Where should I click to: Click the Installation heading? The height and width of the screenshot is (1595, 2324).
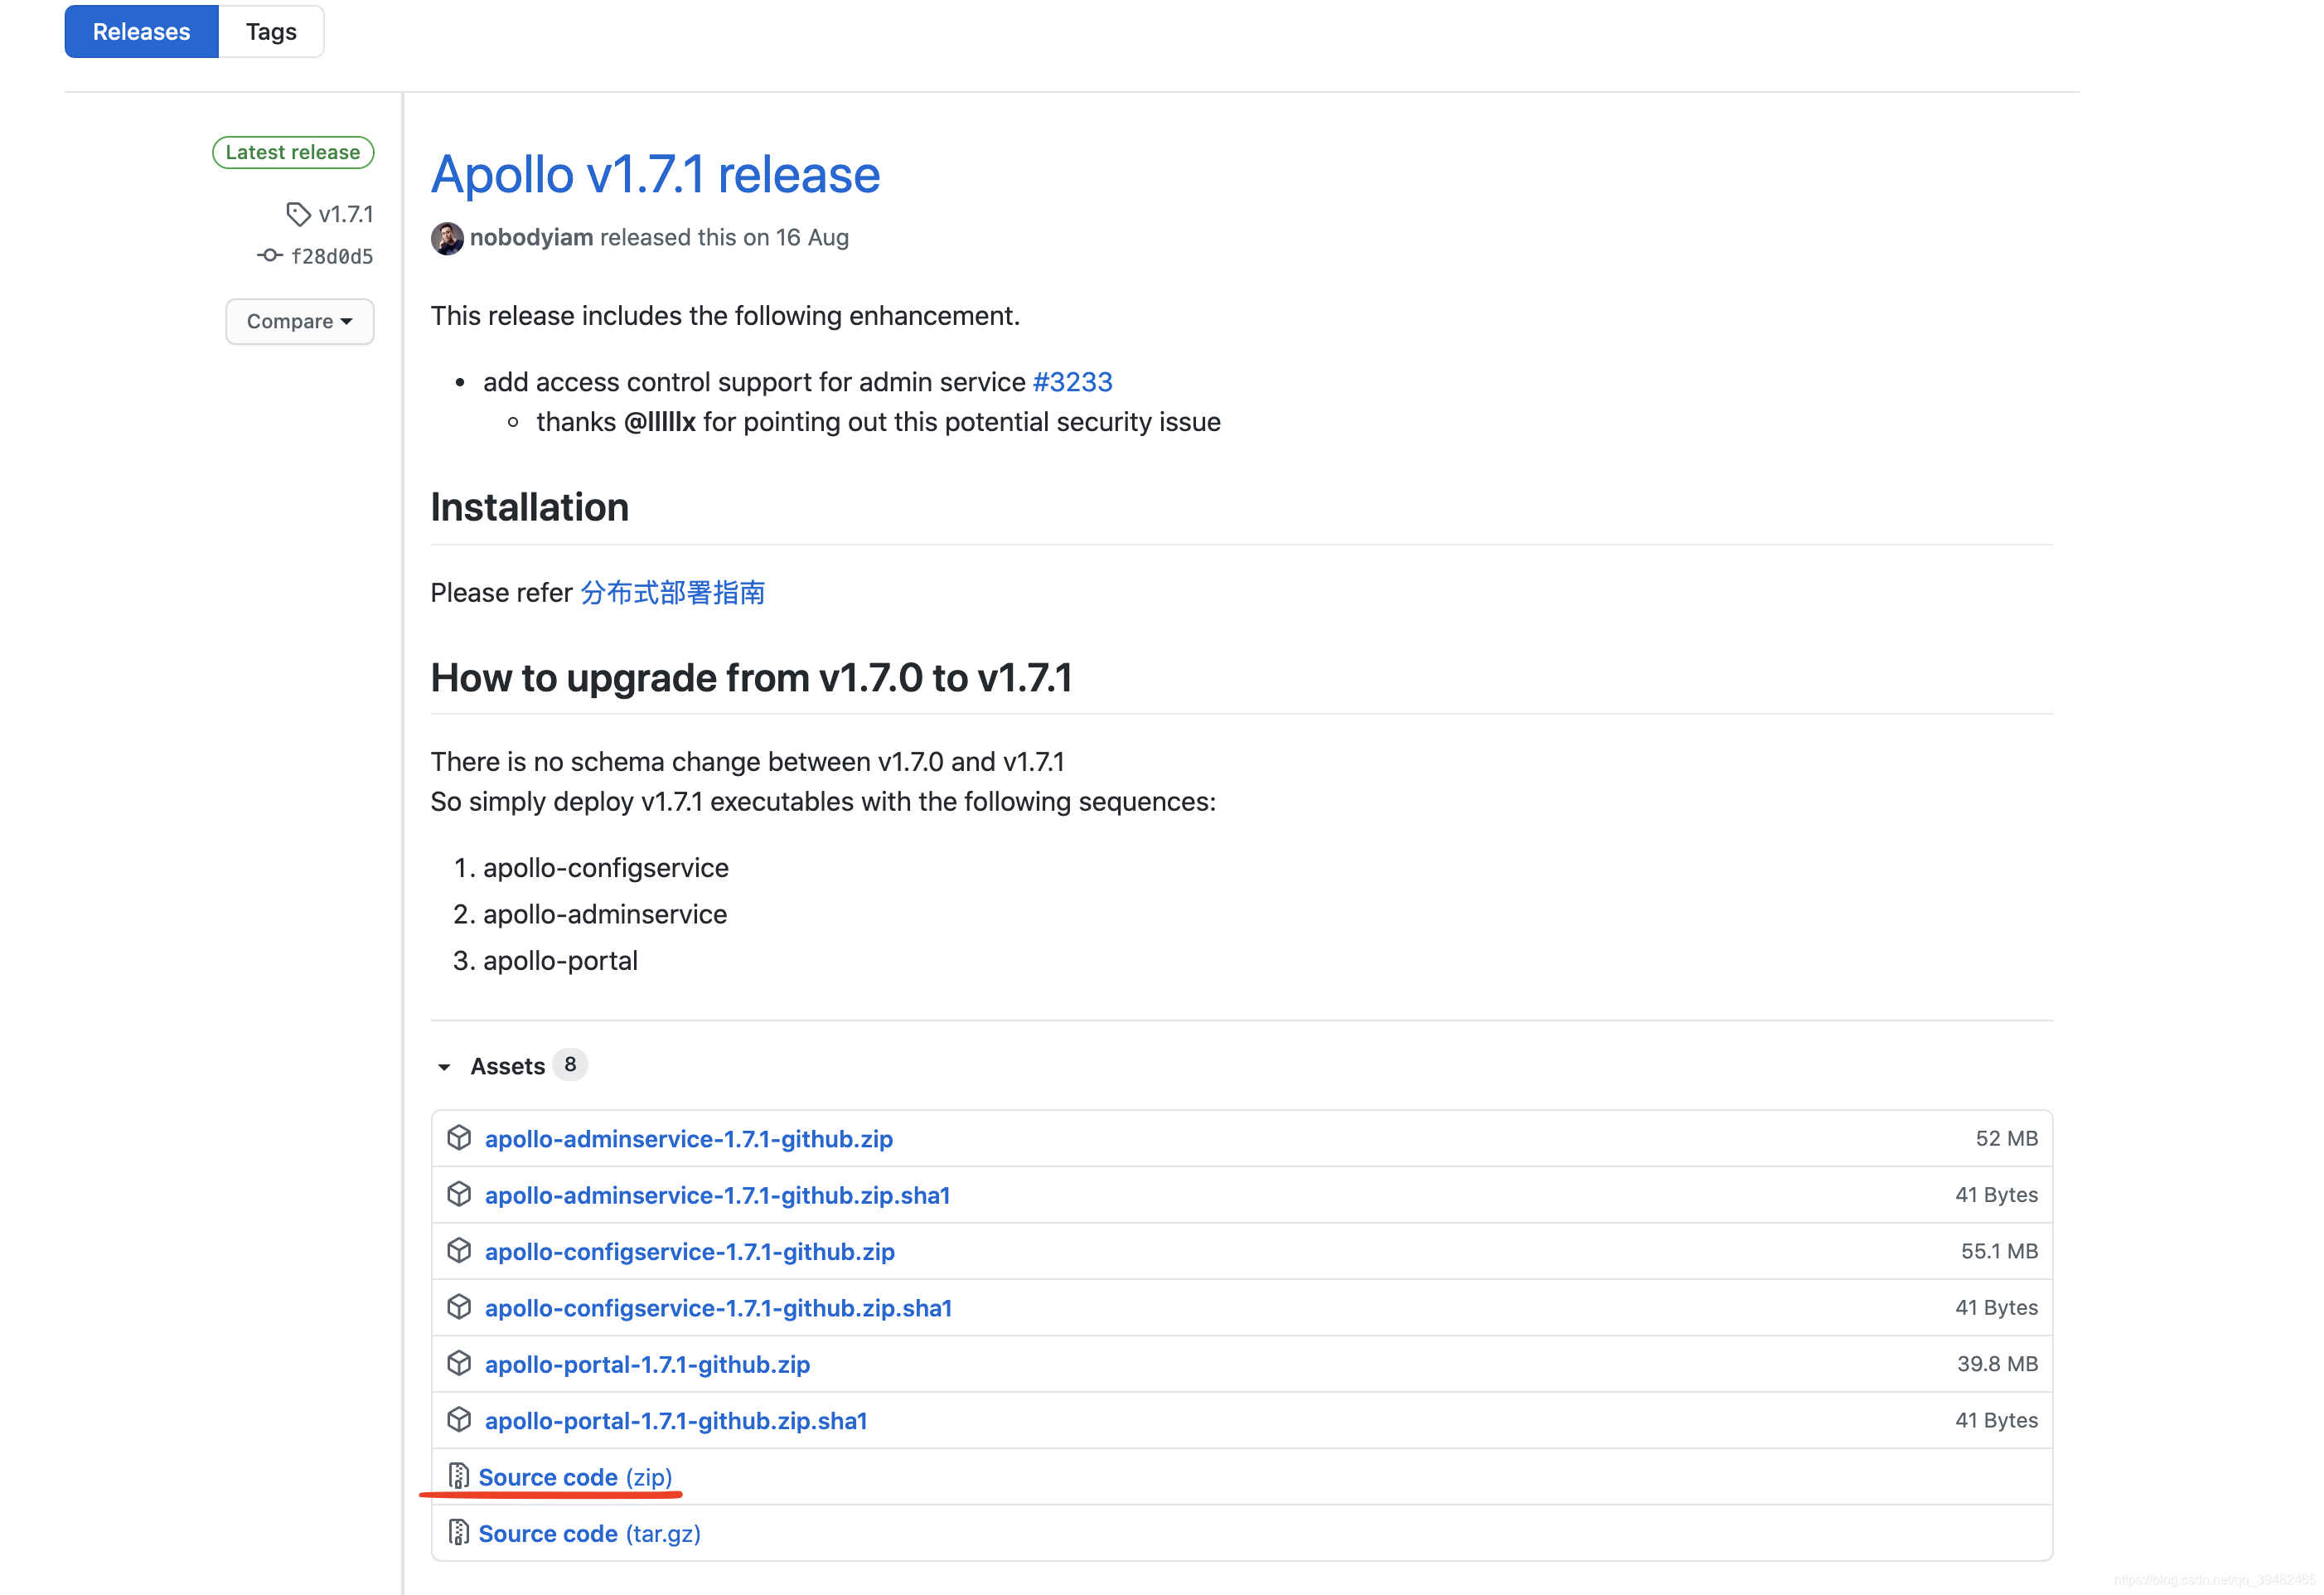click(530, 507)
